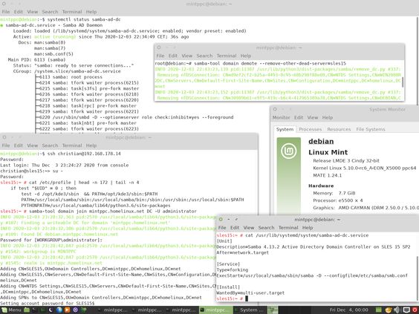Open Terminal menu in the ssh christian terminal
The width and height of the screenshot is (419, 314).
click(72, 145)
